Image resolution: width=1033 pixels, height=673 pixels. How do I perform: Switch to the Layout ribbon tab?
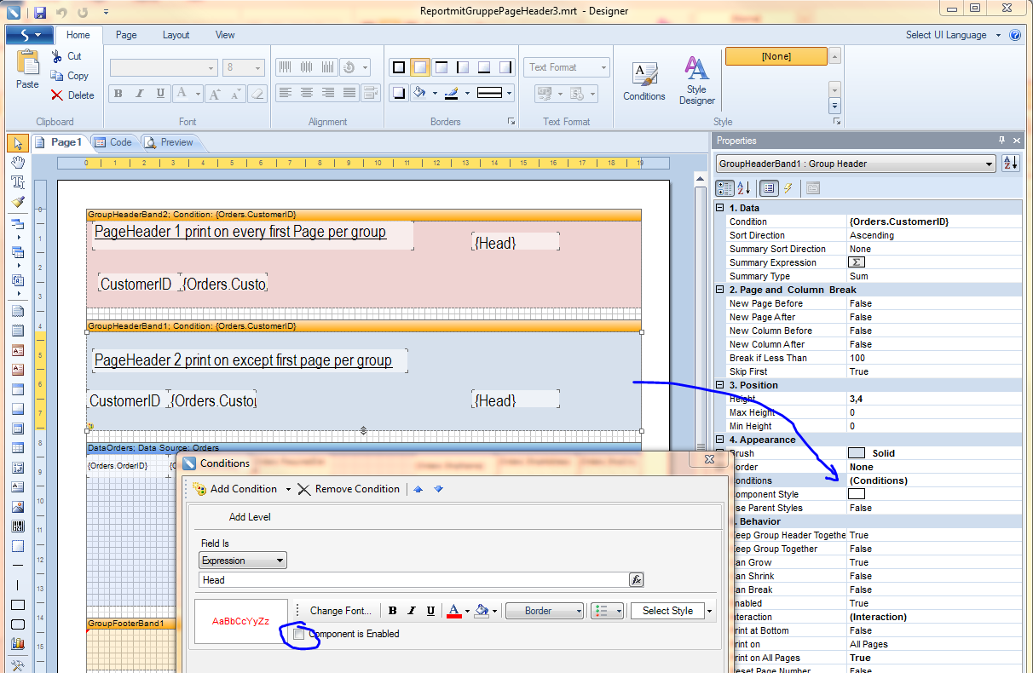click(176, 35)
